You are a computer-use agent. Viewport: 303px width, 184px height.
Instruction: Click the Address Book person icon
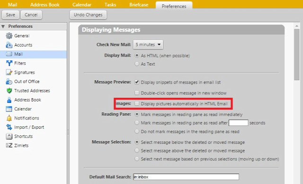click(x=9, y=100)
